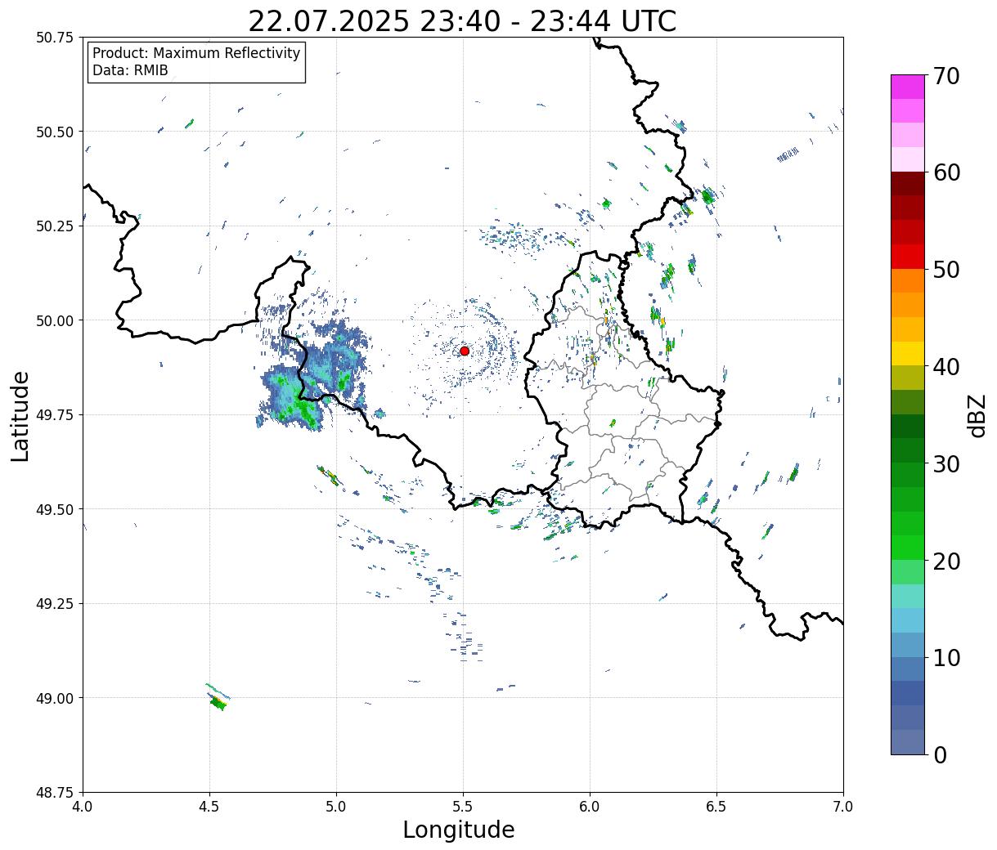Click the 6.0 longitude tick label
The width and height of the screenshot is (997, 850).
coord(590,807)
